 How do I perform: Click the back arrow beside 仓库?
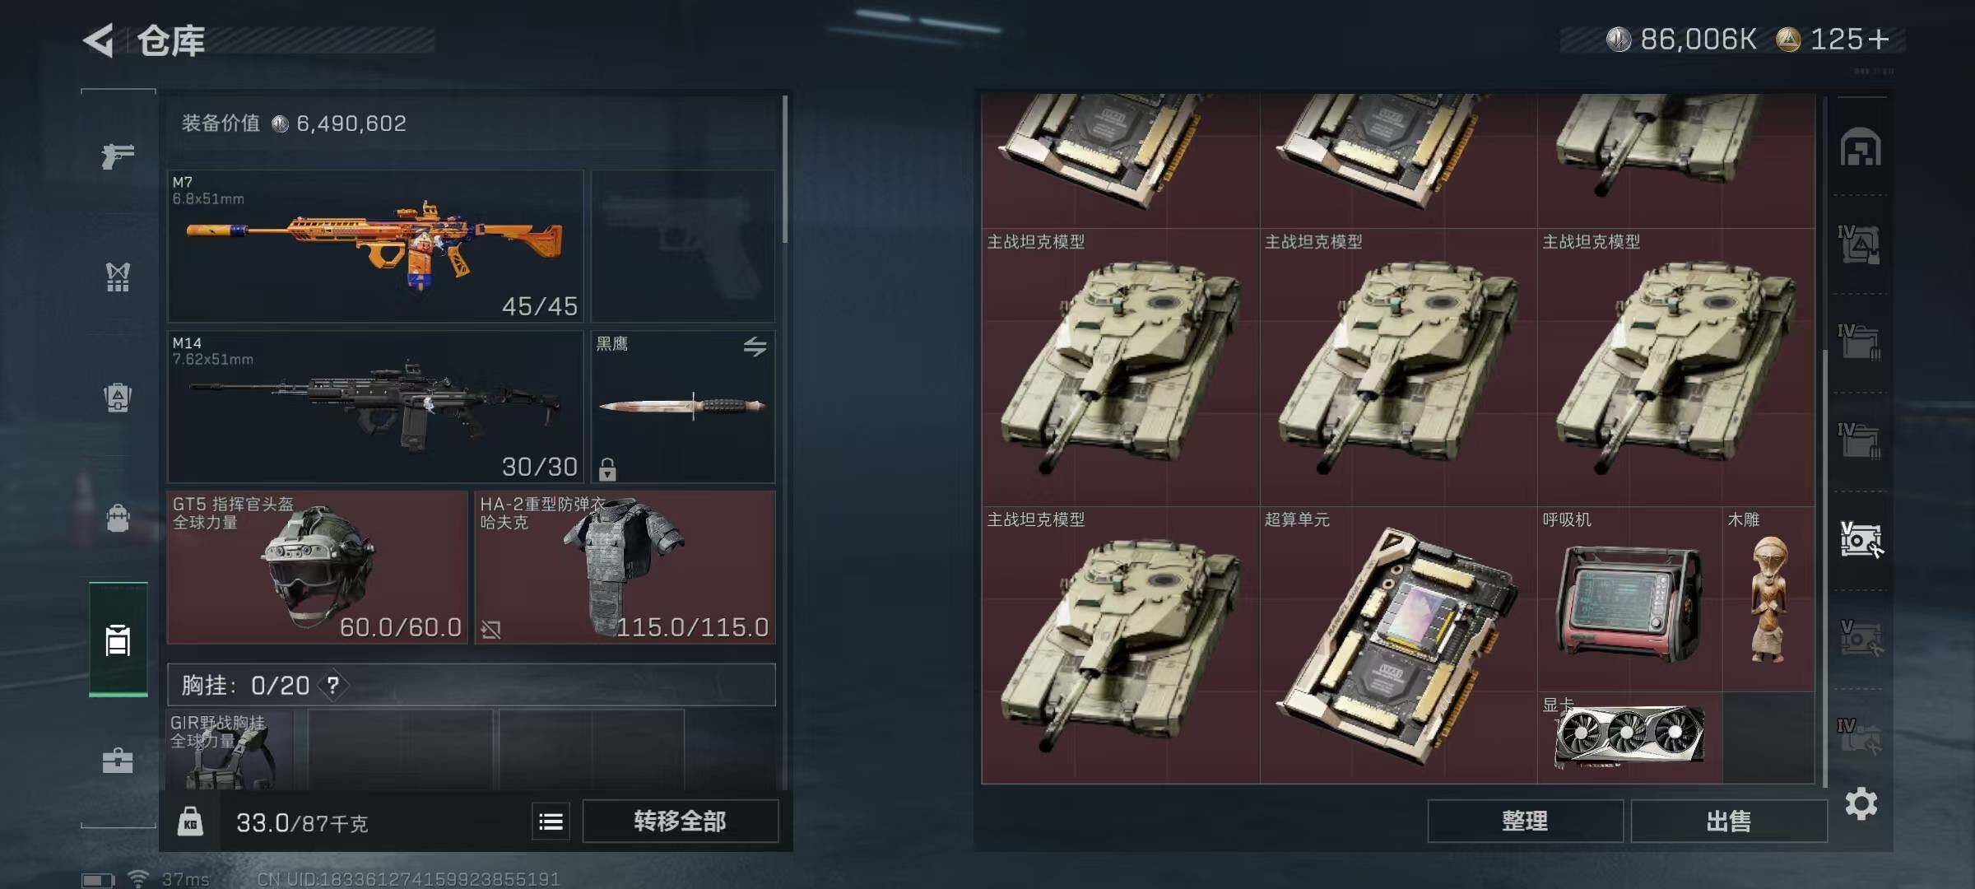coord(100,40)
